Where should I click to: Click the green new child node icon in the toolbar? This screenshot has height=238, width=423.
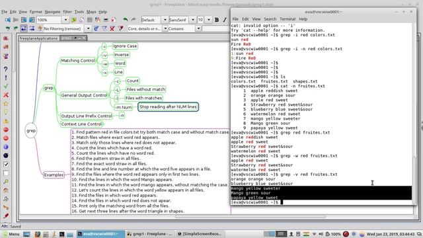[73, 20]
